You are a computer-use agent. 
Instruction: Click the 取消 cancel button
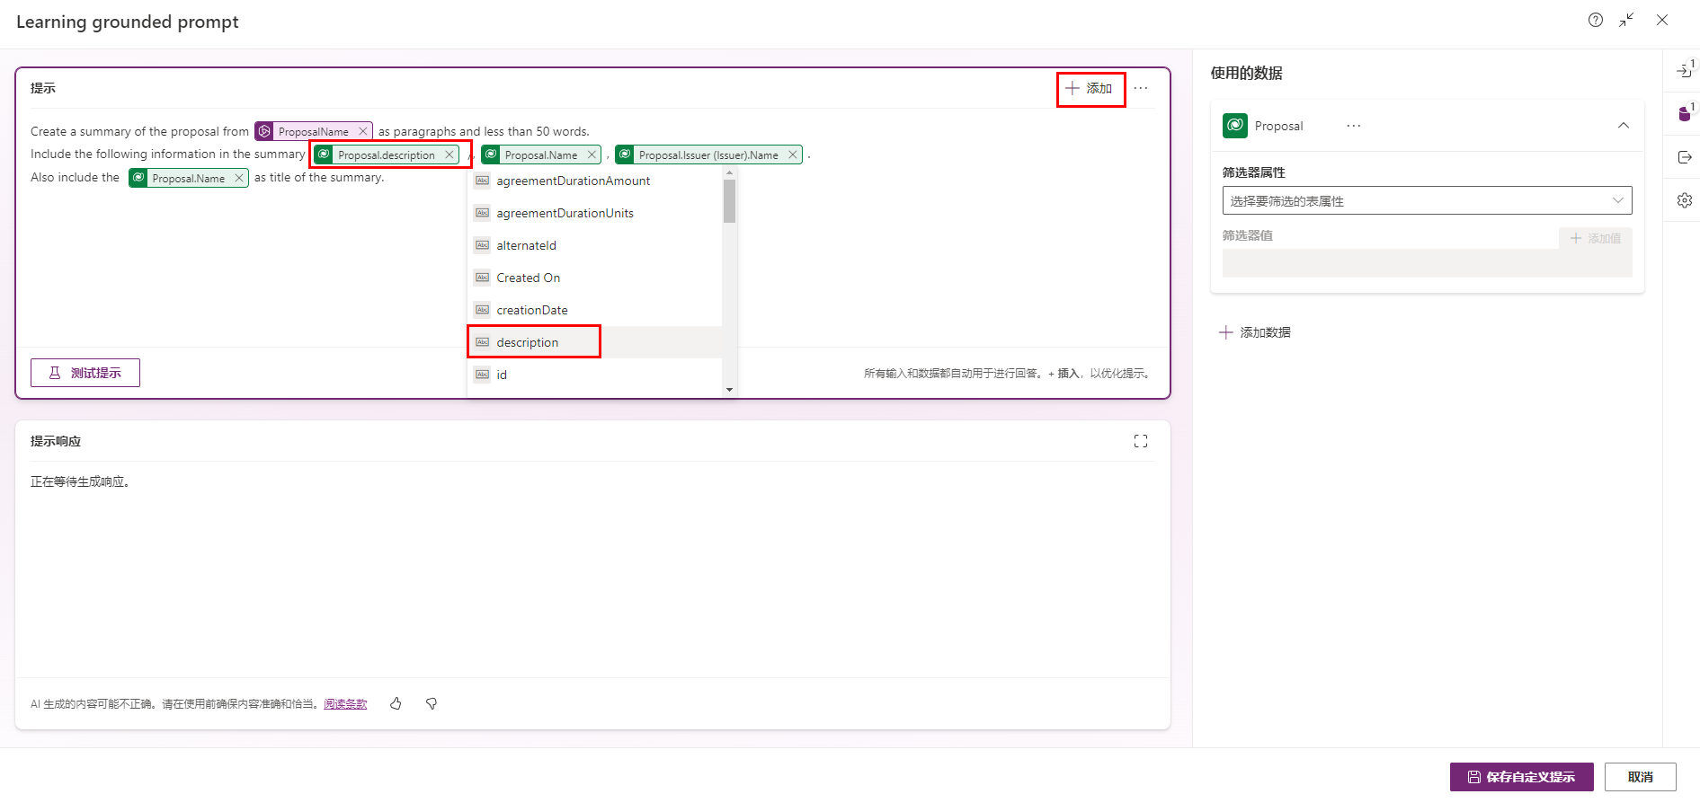[1640, 777]
